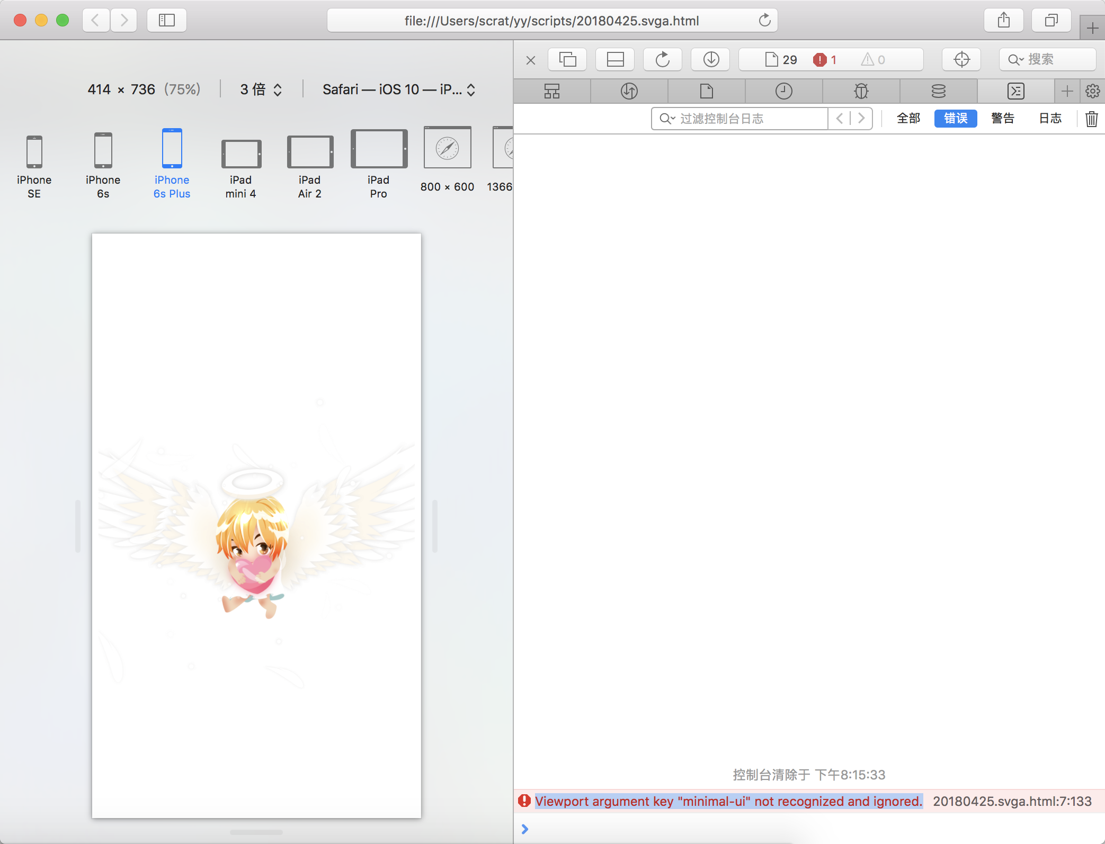Open filter options in 过滤控制台日志 magnifier
The image size is (1105, 844).
[667, 119]
